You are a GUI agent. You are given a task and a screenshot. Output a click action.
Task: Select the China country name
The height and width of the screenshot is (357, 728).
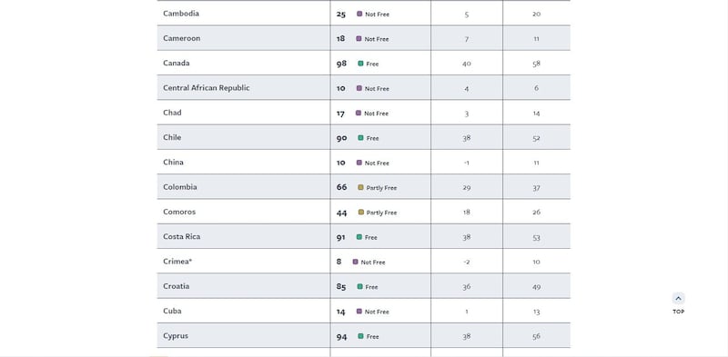[x=173, y=163]
